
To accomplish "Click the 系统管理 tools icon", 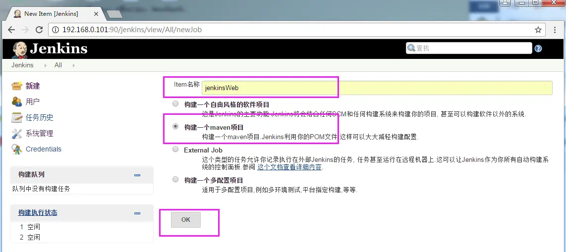I will tap(17, 133).
